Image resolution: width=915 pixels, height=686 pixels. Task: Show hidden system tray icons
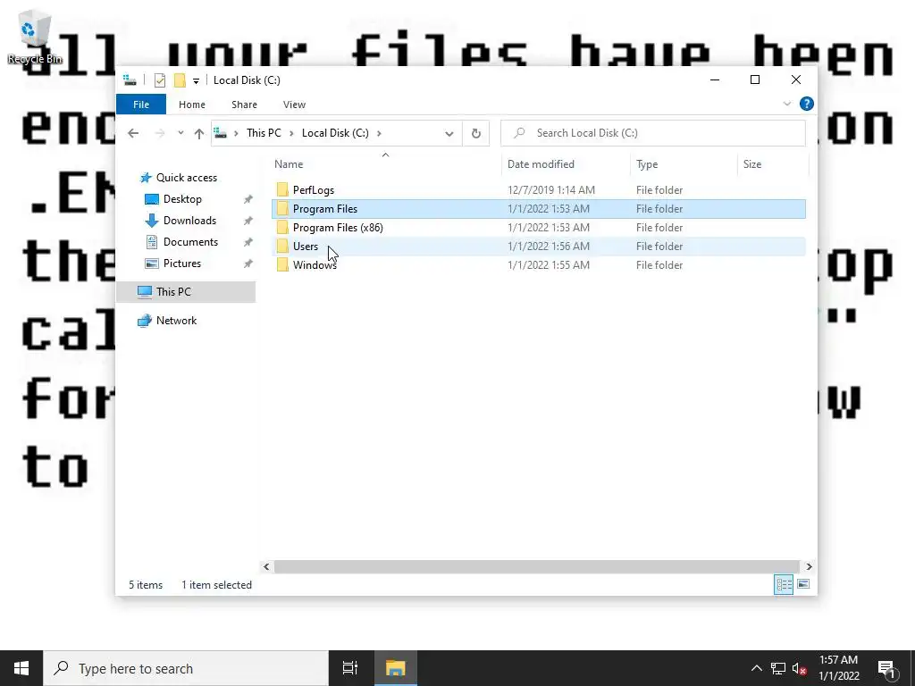pos(756,668)
